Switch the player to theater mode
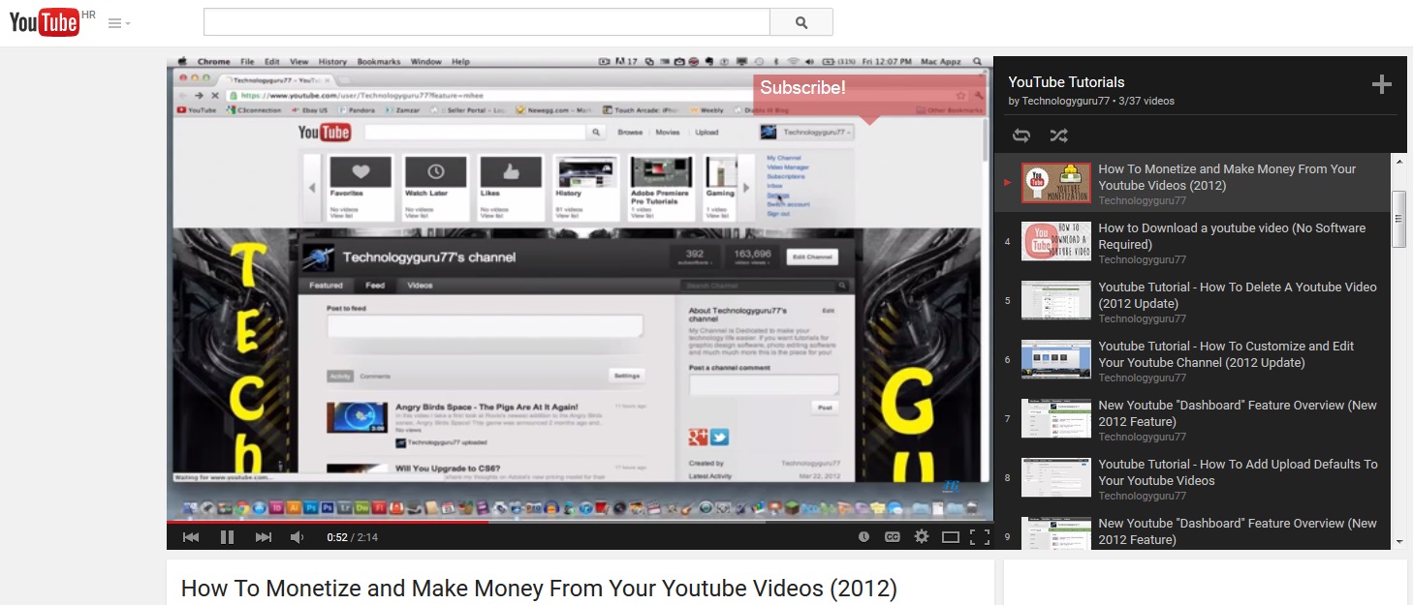1413x605 pixels. tap(951, 537)
